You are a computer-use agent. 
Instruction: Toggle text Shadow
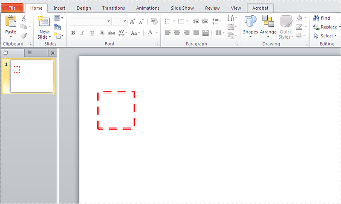(102, 33)
